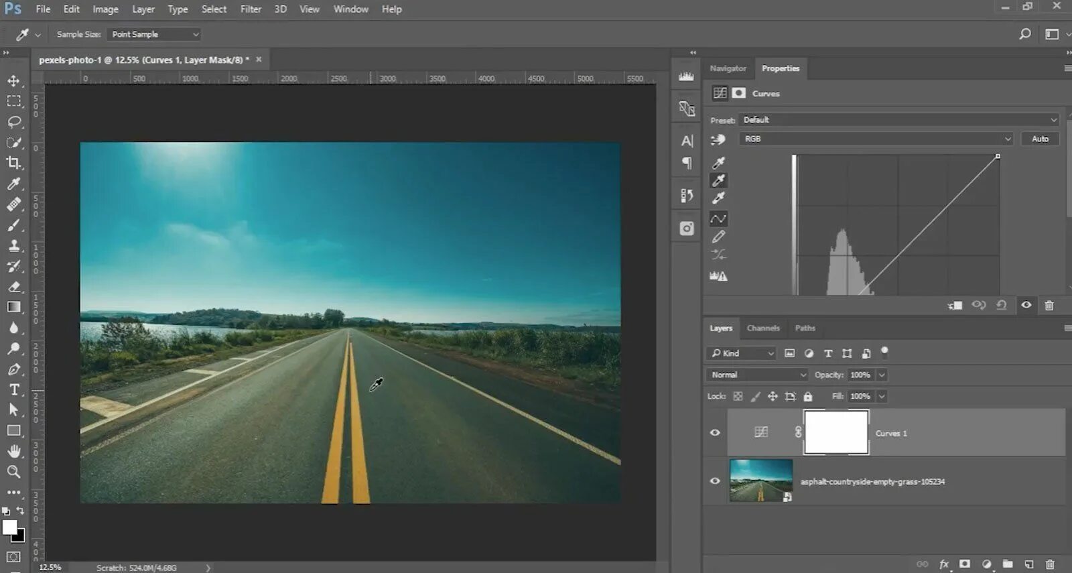Click the asphalt-countryside layer thumbnail

[760, 481]
